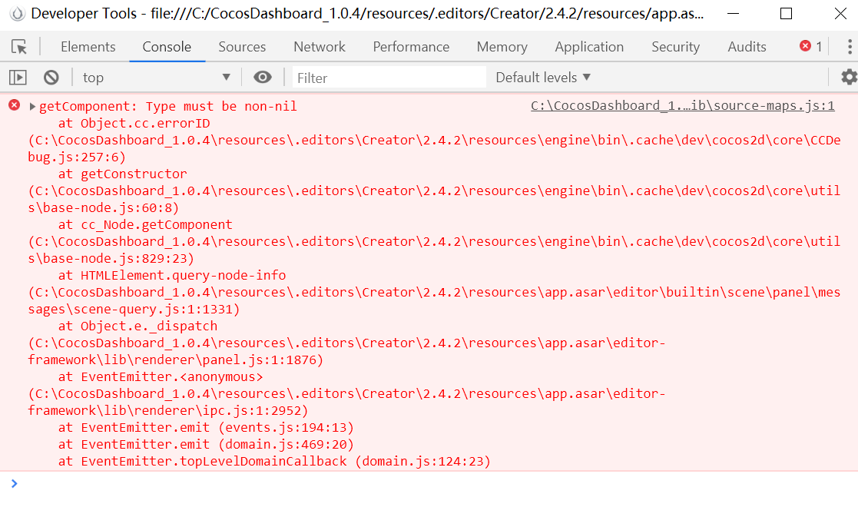
Task: Open the Performance tab
Action: click(411, 47)
